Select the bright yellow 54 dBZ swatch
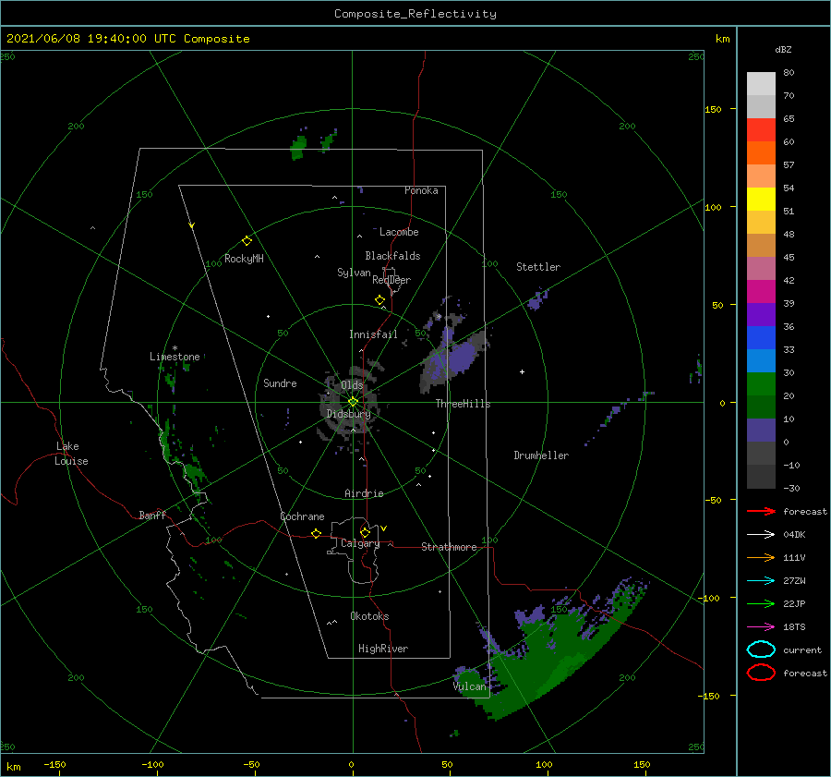This screenshot has height=777, width=831. coord(761,199)
